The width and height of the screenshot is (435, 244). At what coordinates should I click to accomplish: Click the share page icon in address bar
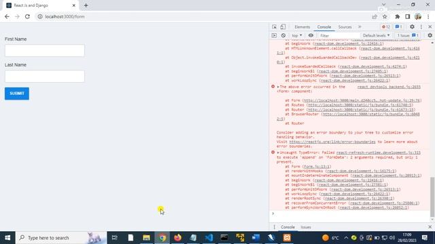pyautogui.click(x=375, y=16)
